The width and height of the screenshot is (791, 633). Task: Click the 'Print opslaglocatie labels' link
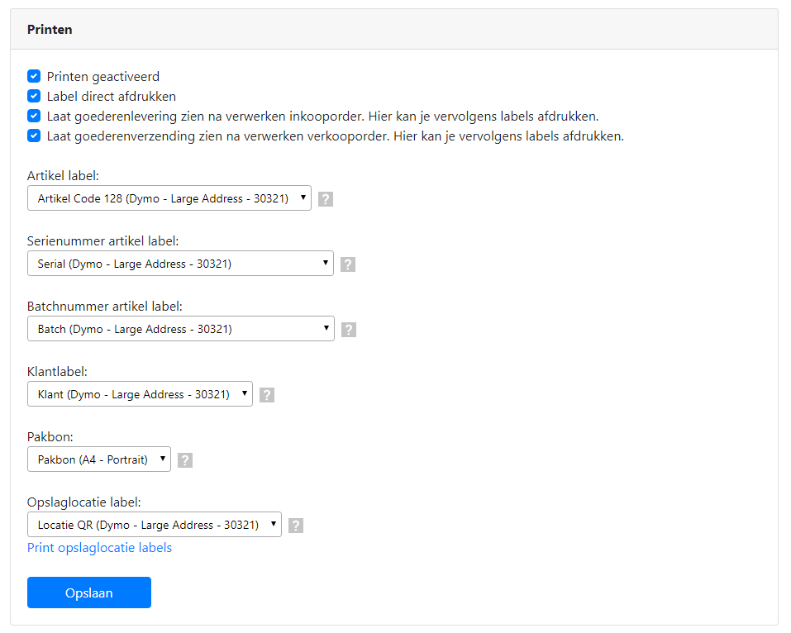click(x=100, y=548)
